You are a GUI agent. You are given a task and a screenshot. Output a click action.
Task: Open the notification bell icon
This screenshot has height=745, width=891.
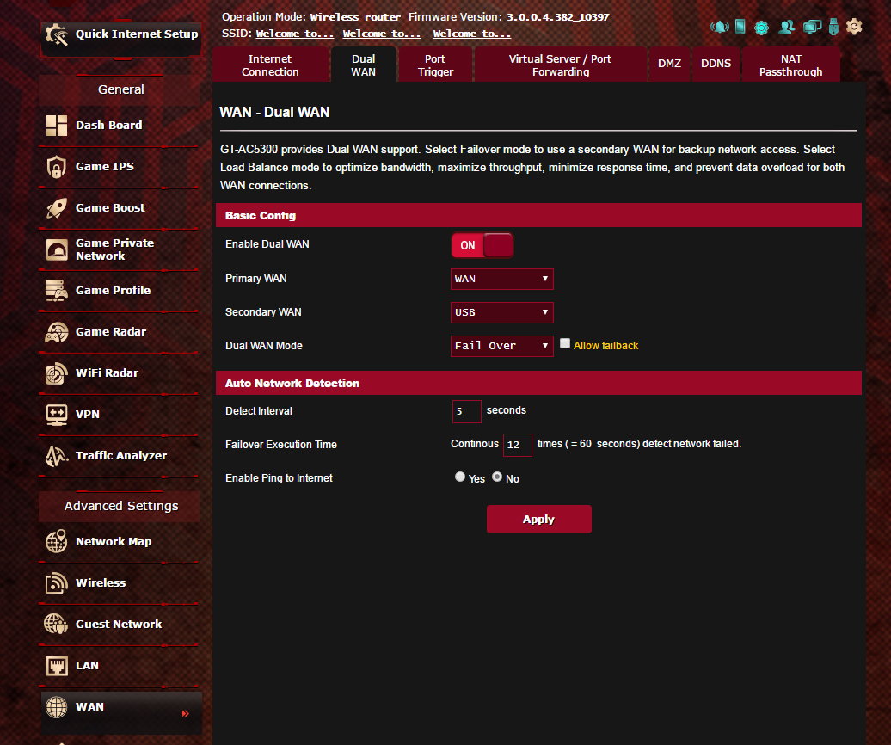point(719,27)
